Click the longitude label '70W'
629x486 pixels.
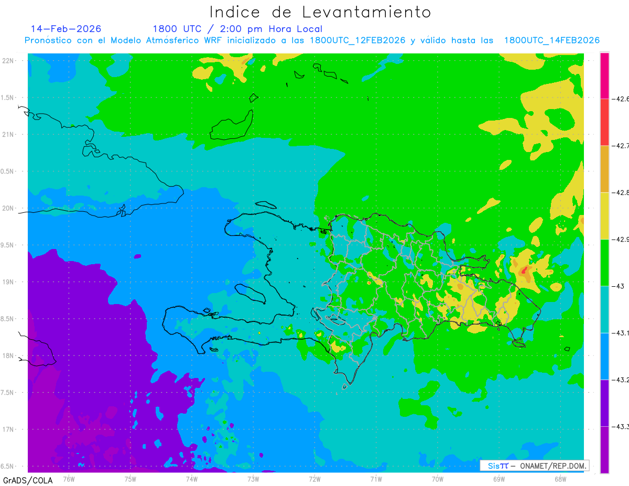tap(438, 479)
